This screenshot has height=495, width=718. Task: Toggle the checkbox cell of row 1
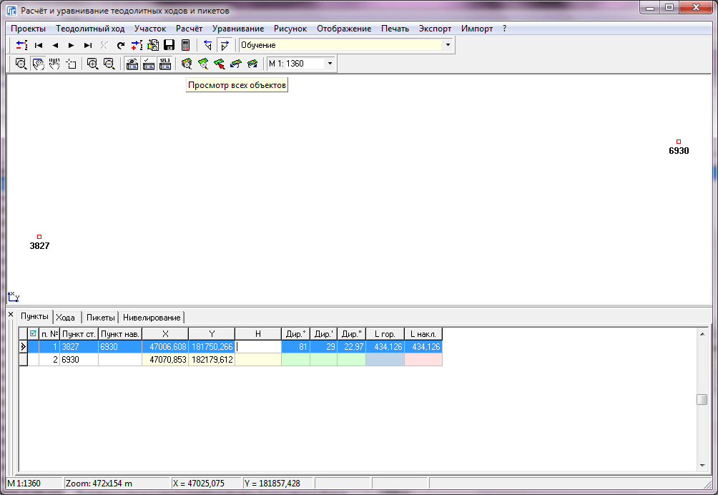pyautogui.click(x=33, y=347)
